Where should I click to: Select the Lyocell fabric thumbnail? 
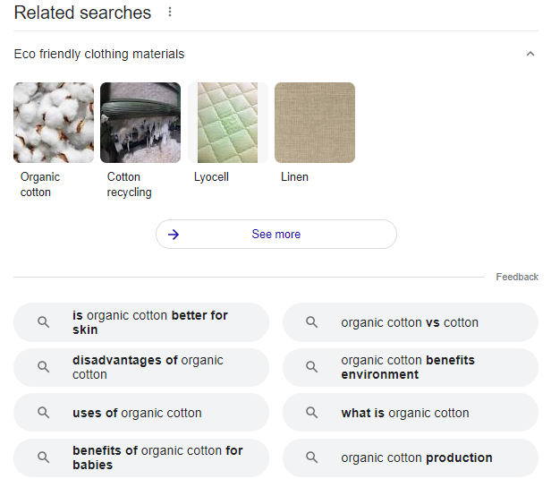(x=227, y=123)
